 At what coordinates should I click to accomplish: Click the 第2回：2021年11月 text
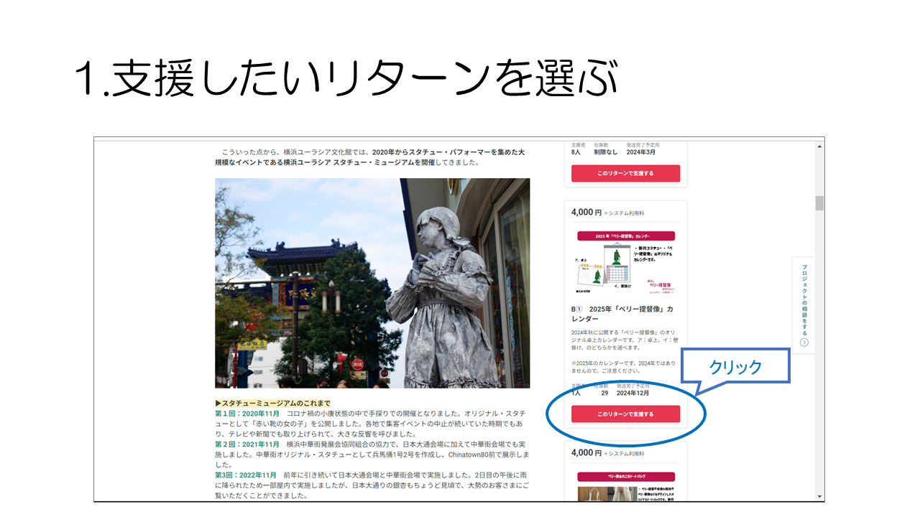tap(246, 444)
